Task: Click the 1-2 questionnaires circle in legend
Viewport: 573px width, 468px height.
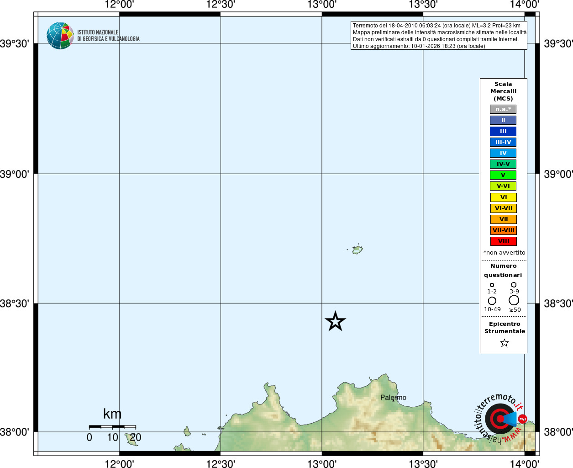Action: click(x=492, y=285)
